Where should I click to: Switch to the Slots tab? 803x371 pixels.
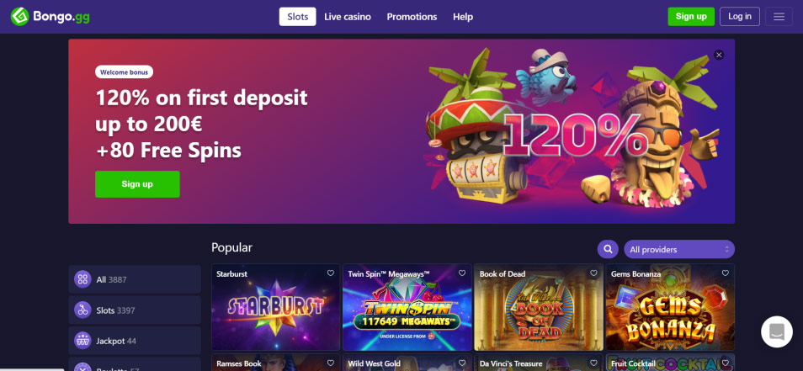point(297,16)
